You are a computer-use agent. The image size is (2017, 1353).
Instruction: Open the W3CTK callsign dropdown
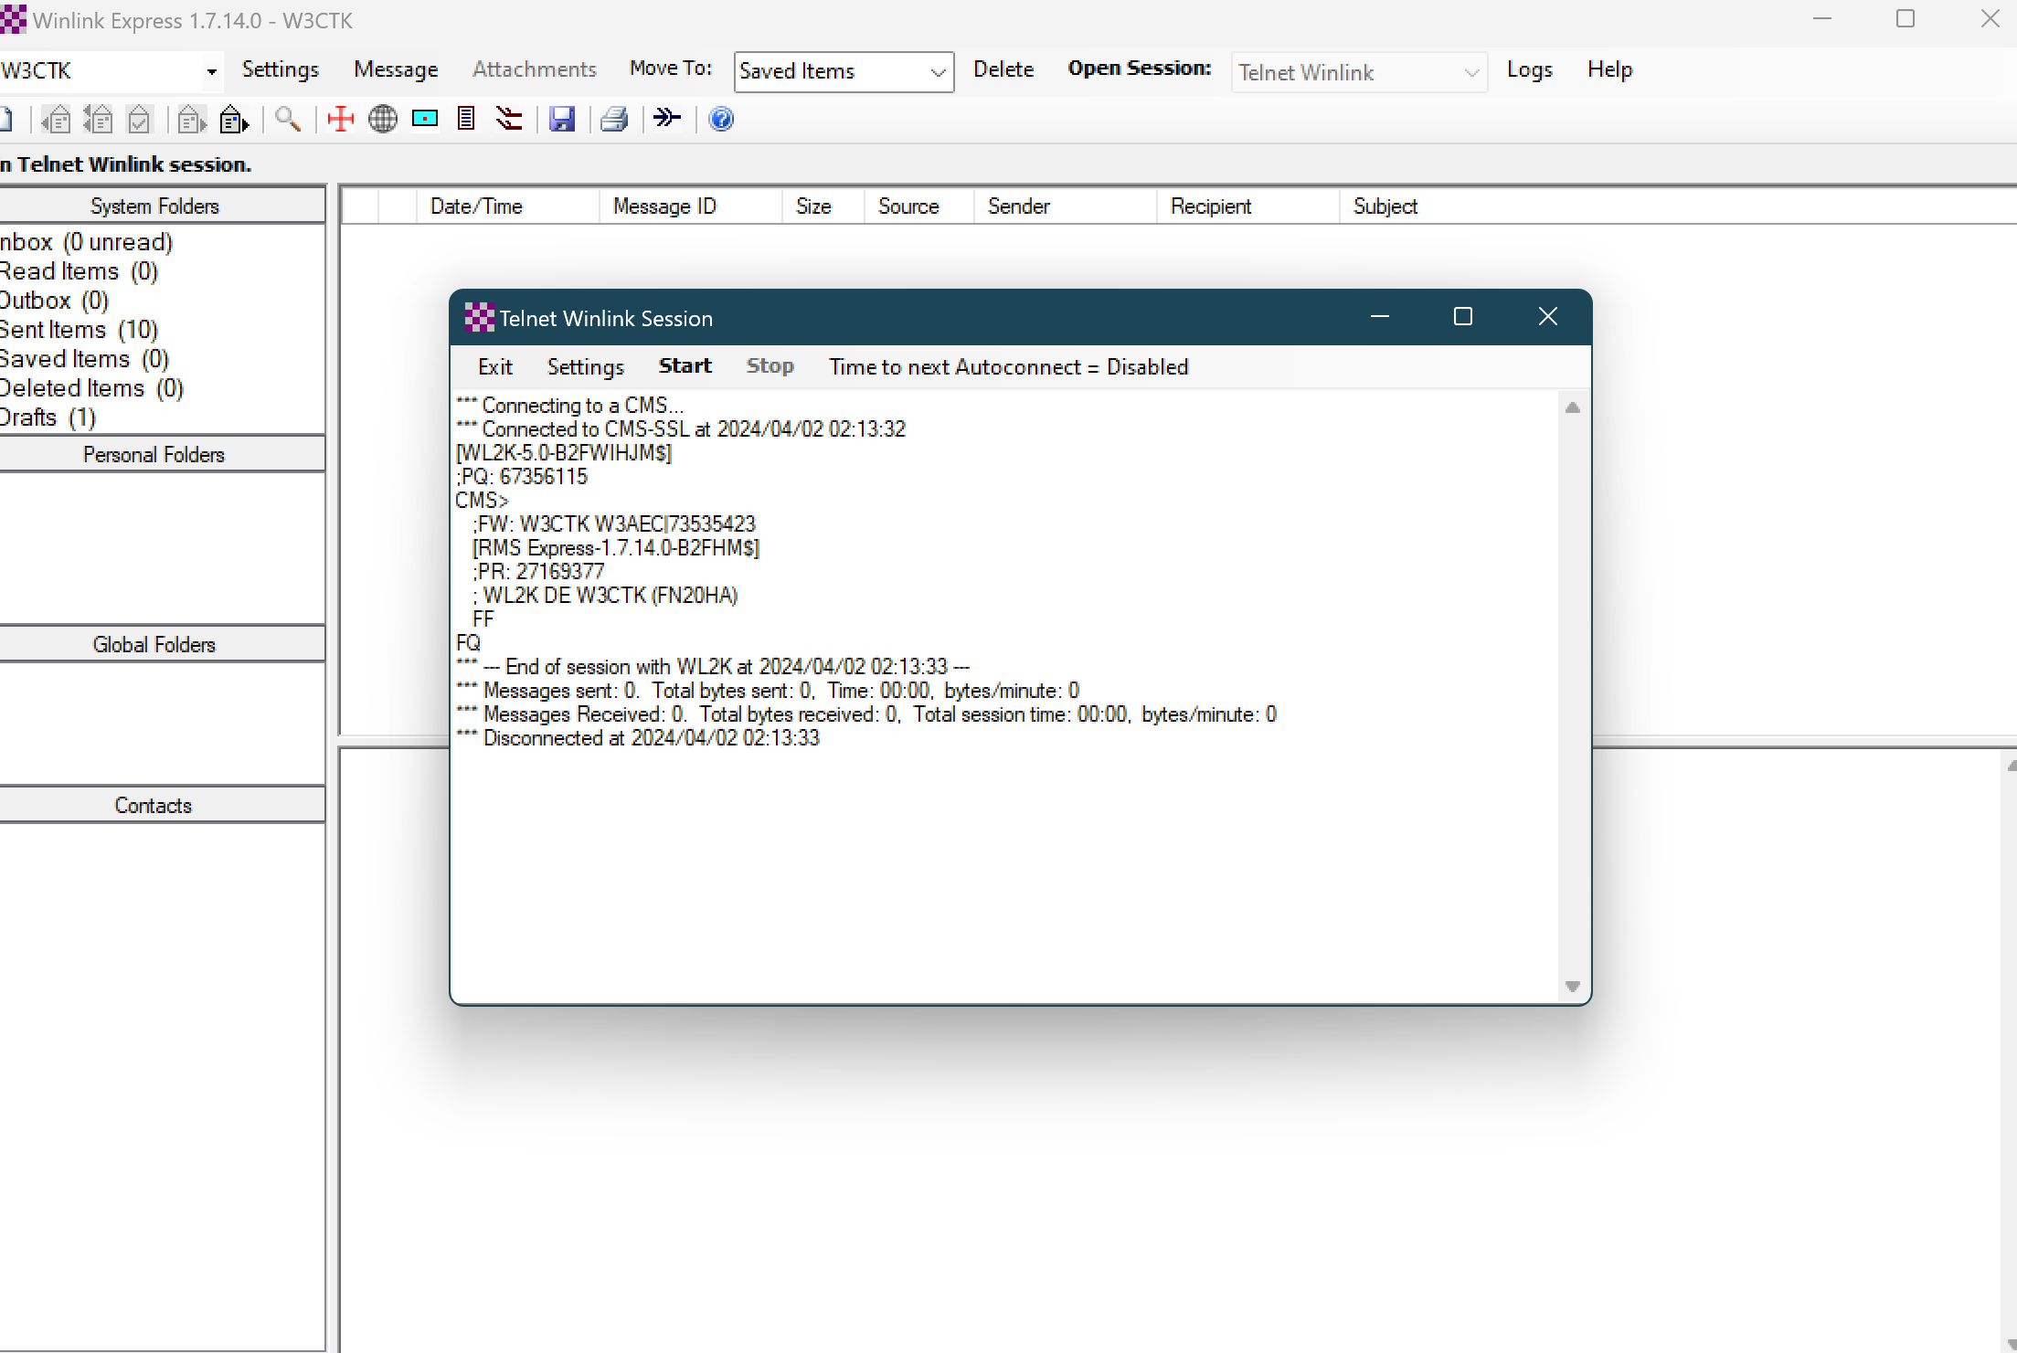click(x=211, y=71)
